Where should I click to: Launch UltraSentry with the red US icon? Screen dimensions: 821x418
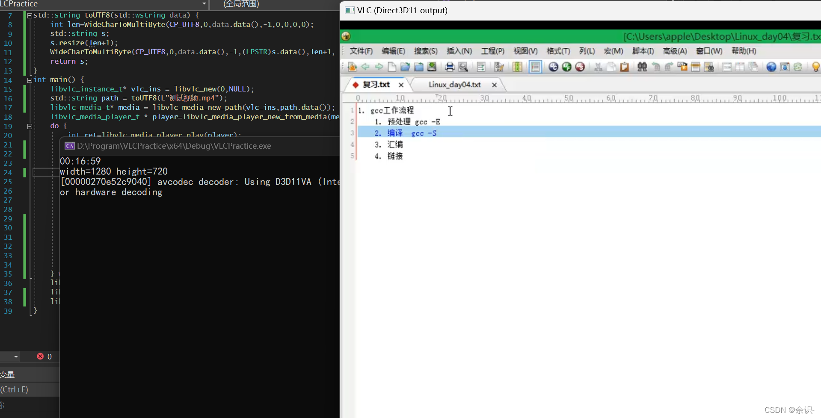(x=580, y=67)
